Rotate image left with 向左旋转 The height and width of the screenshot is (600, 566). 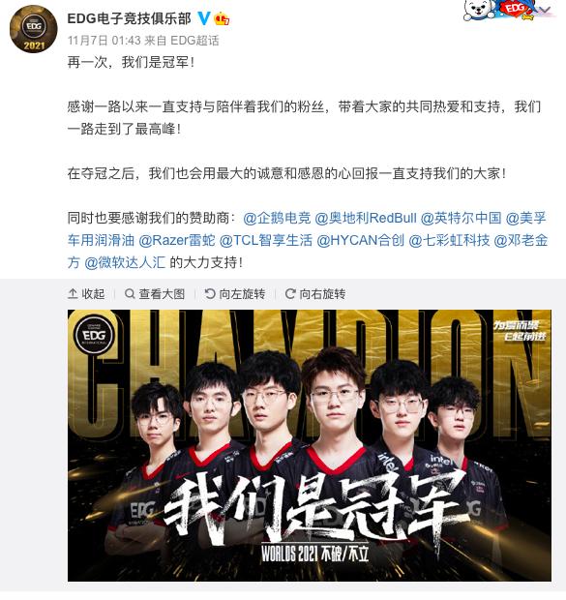235,294
